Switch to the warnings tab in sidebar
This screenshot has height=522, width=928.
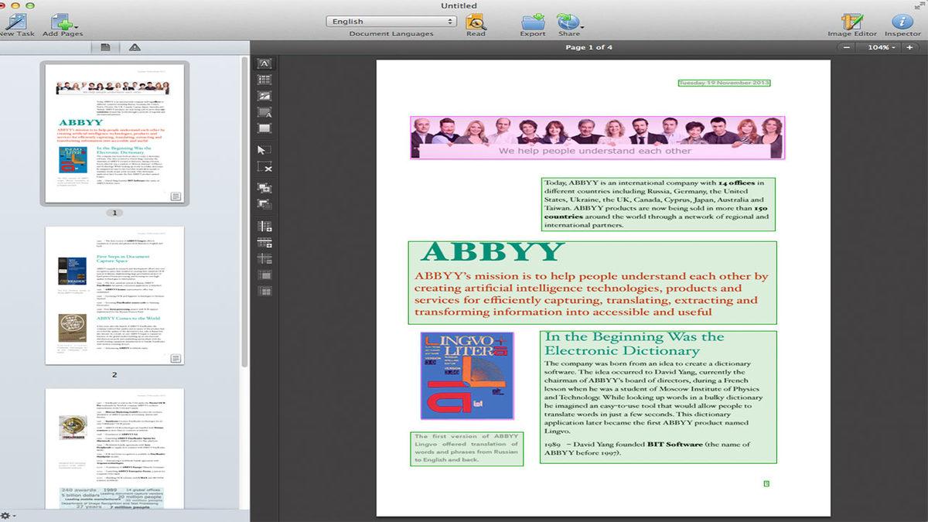(135, 48)
